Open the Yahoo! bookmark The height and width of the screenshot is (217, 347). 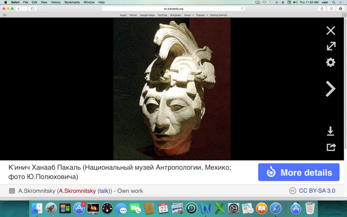pos(133,15)
